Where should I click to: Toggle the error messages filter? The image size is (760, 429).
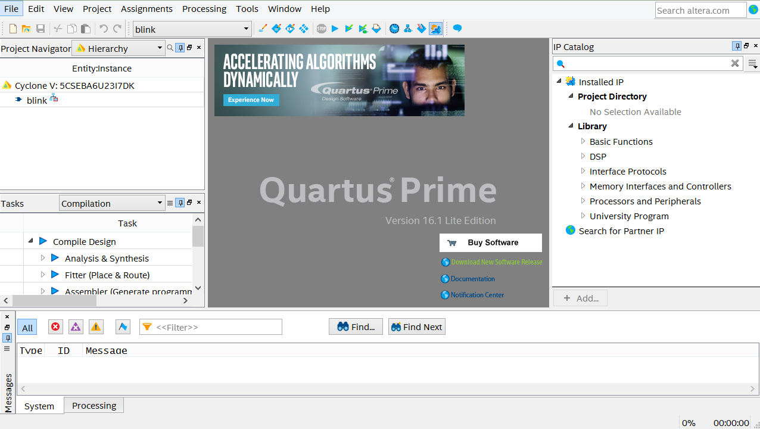[55, 327]
